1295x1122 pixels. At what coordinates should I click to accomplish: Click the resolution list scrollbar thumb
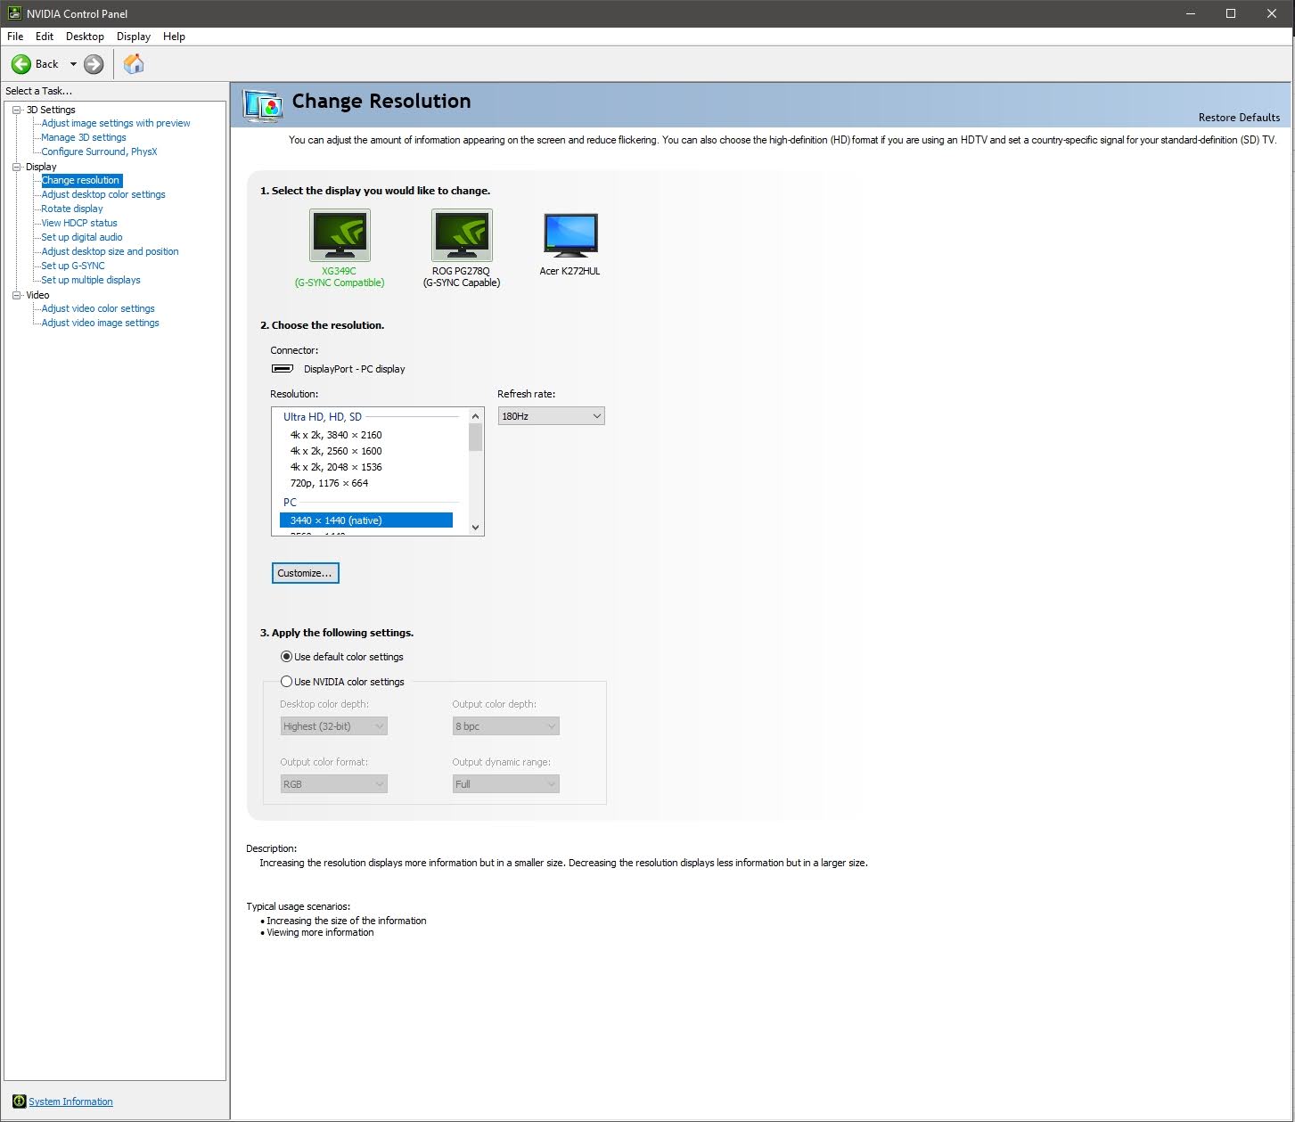[x=475, y=438]
